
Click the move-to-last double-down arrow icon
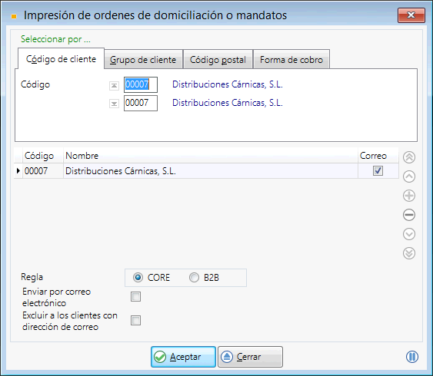(x=409, y=253)
